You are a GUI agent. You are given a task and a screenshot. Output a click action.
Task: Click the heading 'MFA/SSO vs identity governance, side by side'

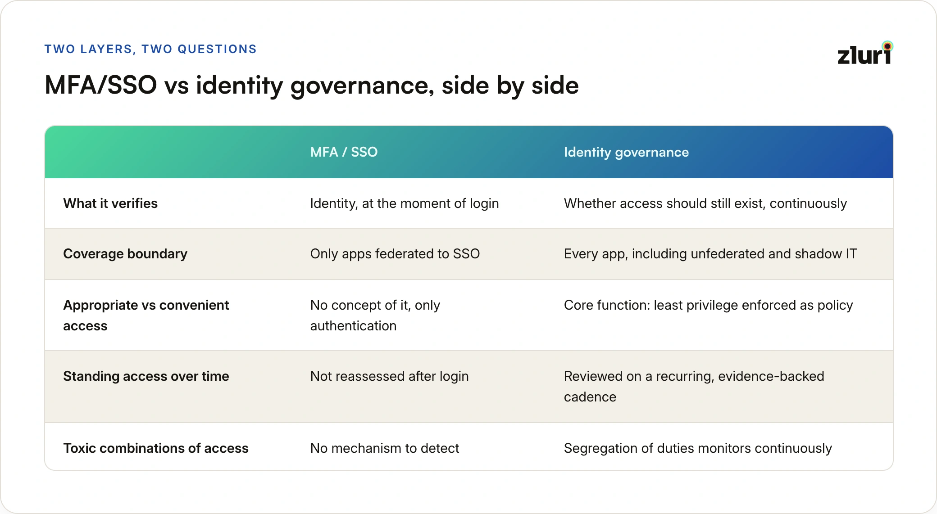(312, 85)
